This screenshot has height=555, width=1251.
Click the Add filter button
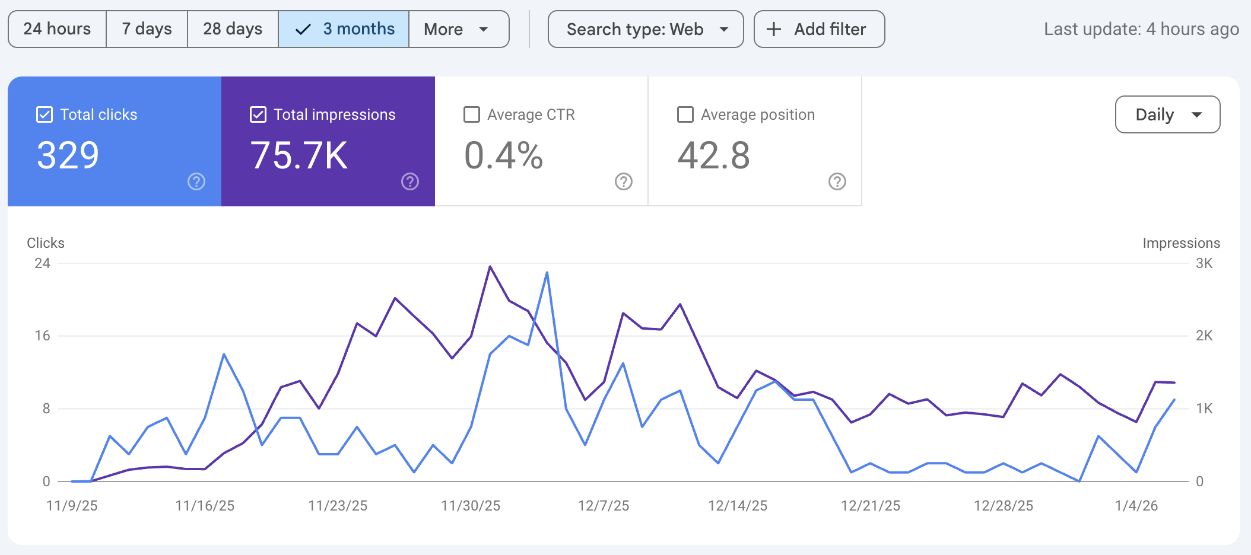click(x=819, y=28)
